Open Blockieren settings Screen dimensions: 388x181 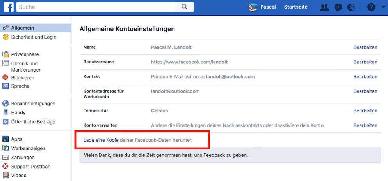point(23,78)
